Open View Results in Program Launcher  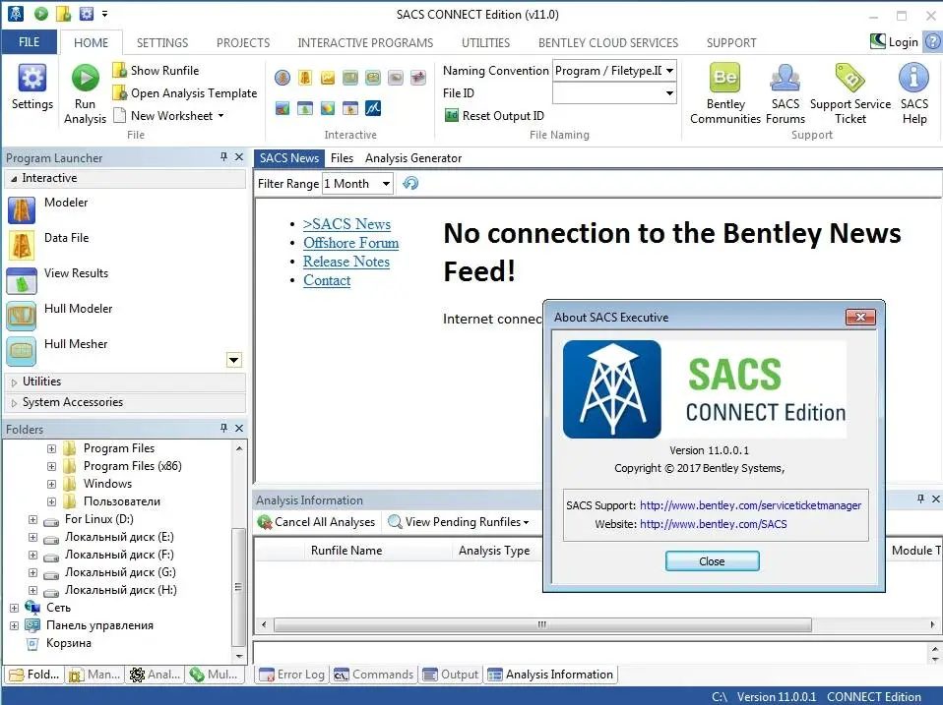22,281
